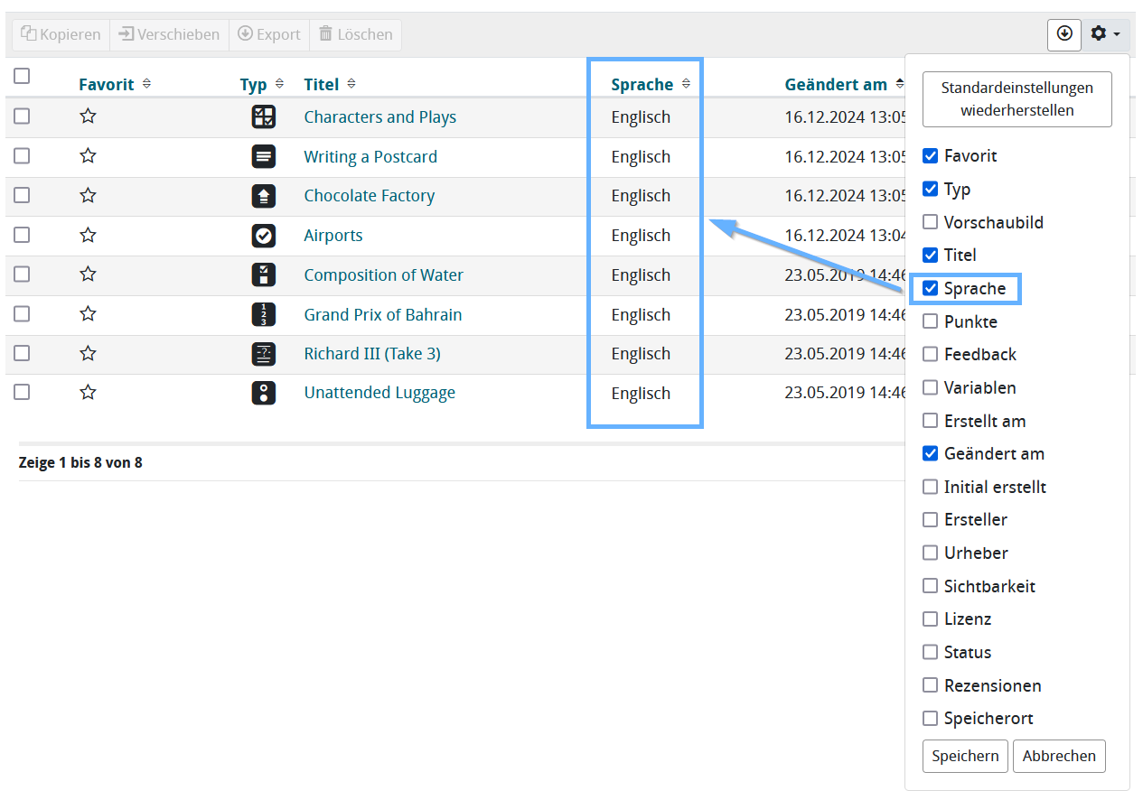Click the Löschen toolbar button
Image resolution: width=1143 pixels, height=800 pixels.
click(355, 34)
